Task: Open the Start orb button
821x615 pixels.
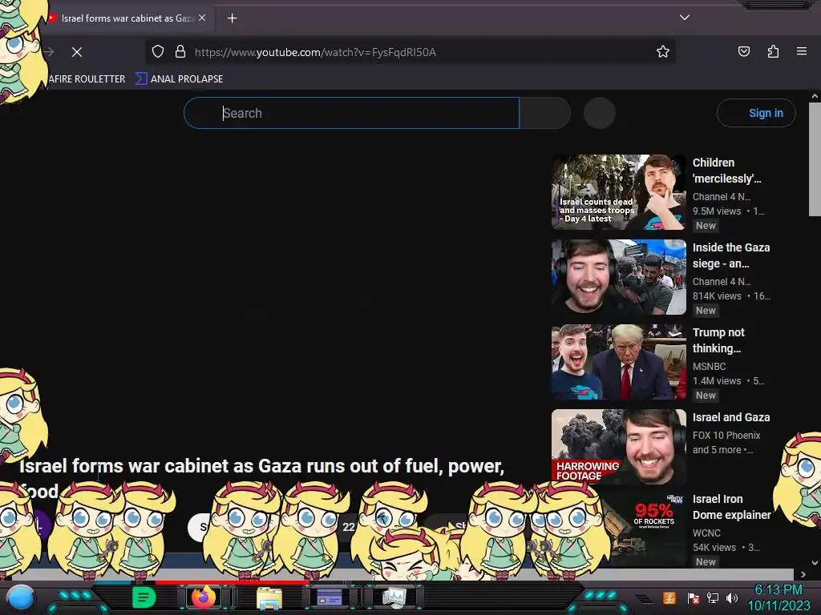Action: tap(21, 597)
